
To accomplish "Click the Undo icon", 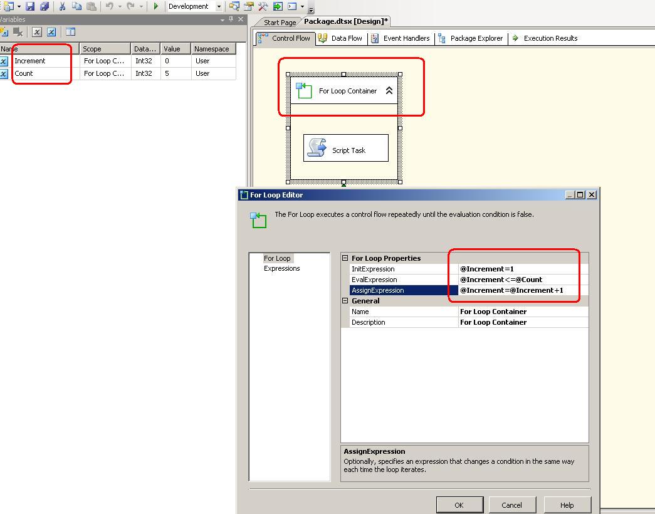I will (x=109, y=6).
